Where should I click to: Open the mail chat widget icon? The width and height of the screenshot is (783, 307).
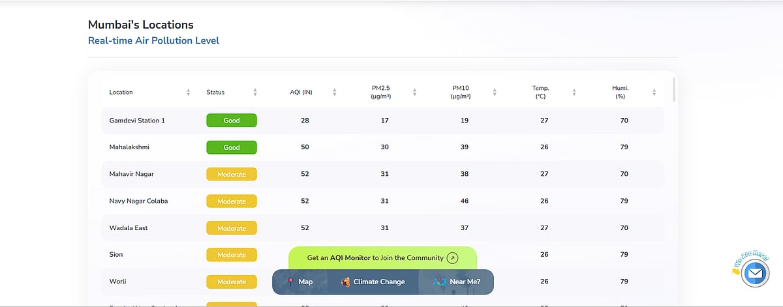coord(755,274)
